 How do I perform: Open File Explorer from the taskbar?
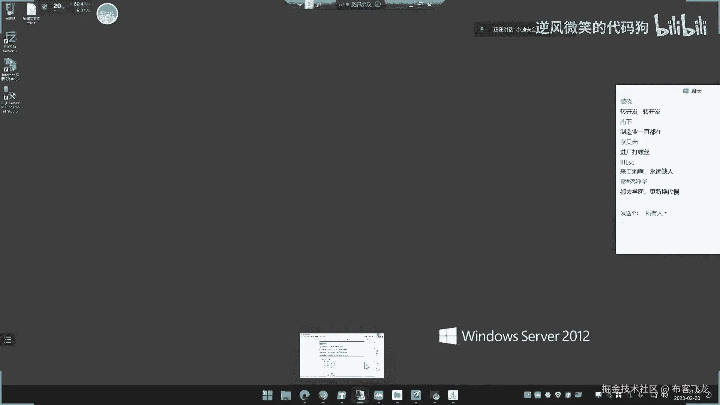point(286,395)
